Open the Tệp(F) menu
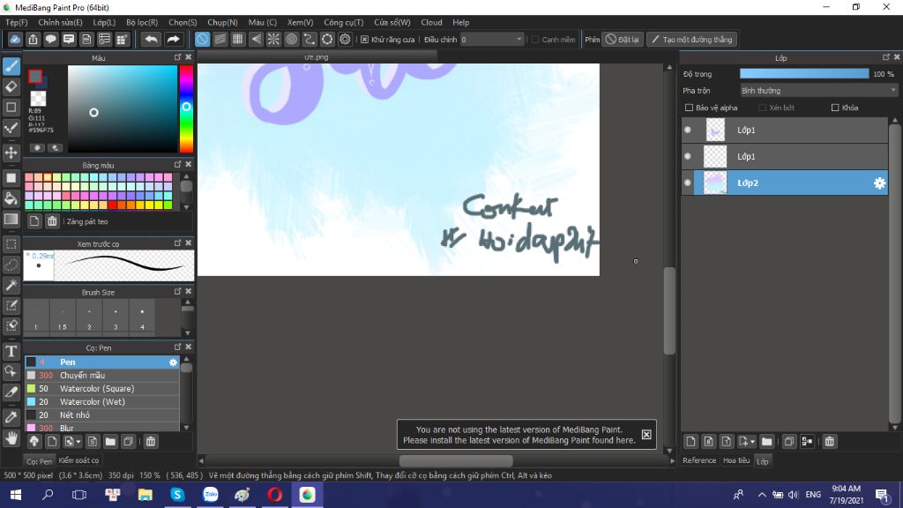The image size is (903, 508). point(17,22)
